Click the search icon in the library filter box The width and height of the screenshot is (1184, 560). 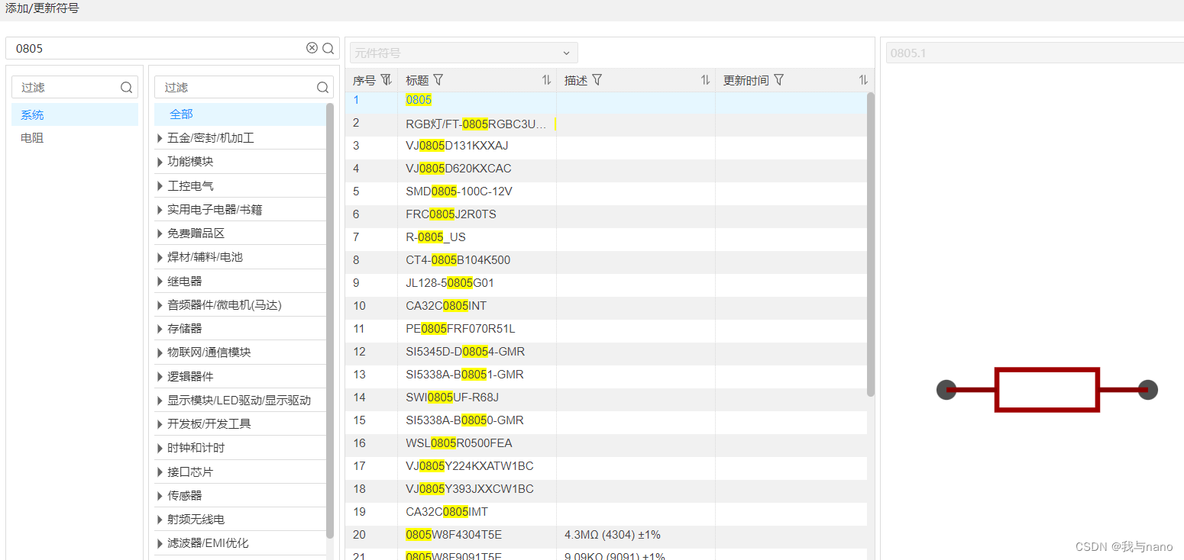[x=127, y=88]
